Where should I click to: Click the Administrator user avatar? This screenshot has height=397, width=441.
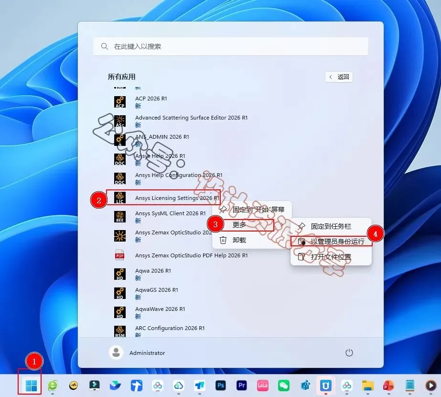tap(116, 353)
